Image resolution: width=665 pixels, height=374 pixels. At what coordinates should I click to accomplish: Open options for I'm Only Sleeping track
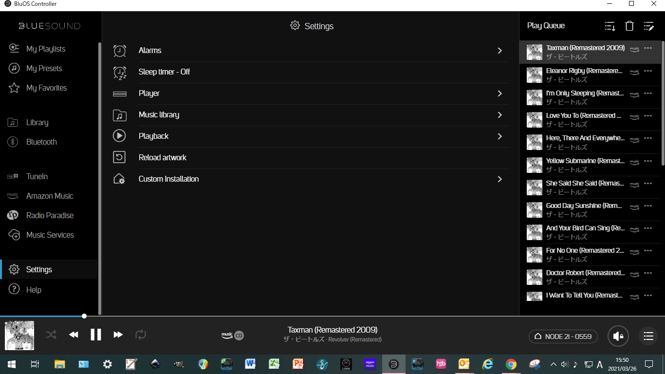click(648, 93)
